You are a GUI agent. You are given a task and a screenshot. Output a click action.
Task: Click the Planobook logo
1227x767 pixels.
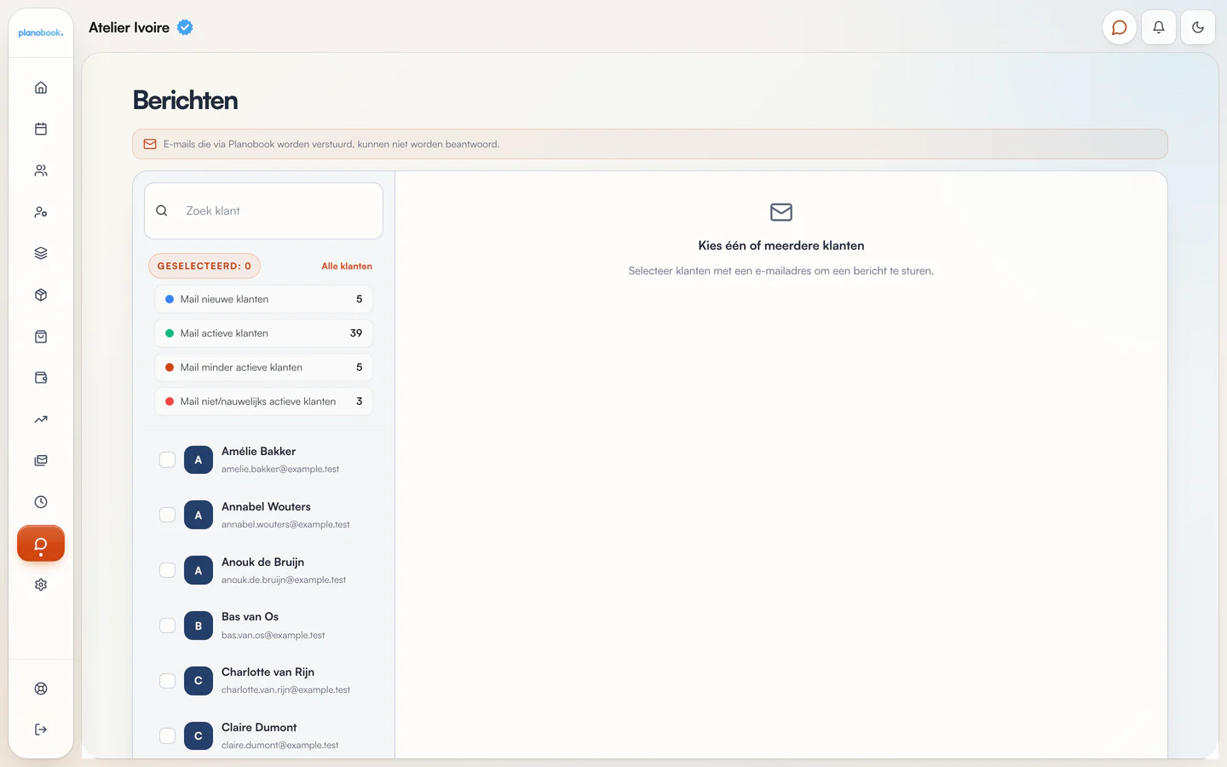point(41,32)
